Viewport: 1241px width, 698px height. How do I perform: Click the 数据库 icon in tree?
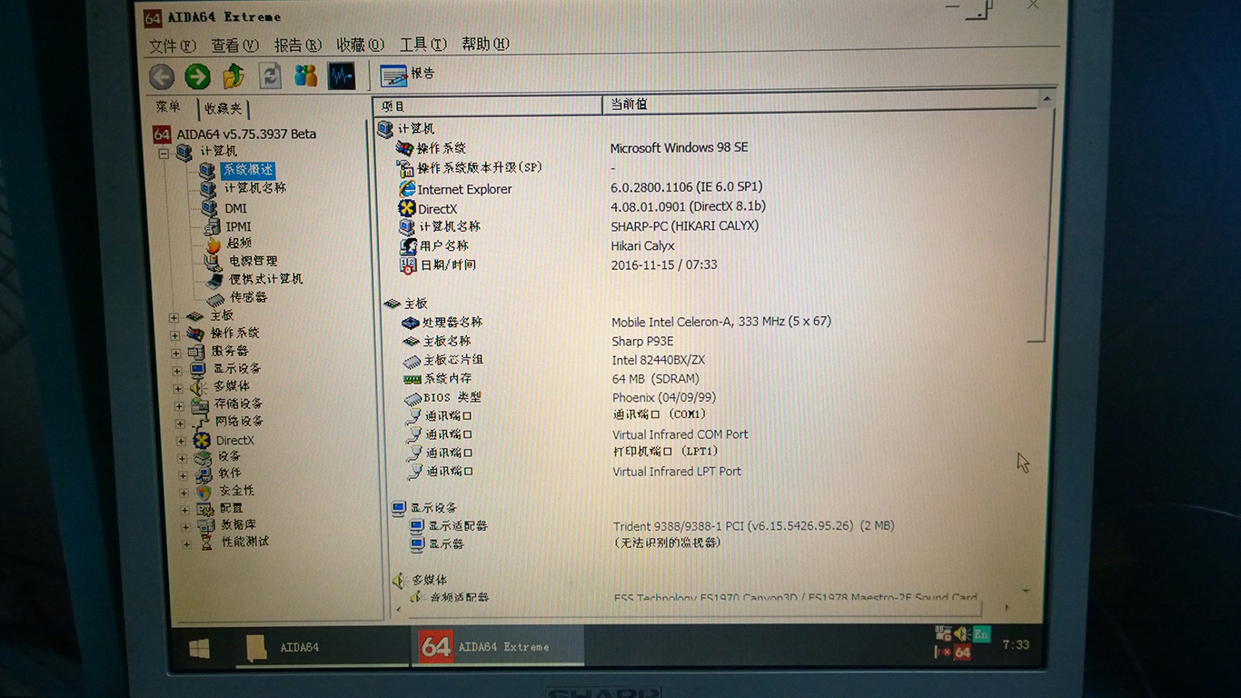[x=207, y=525]
